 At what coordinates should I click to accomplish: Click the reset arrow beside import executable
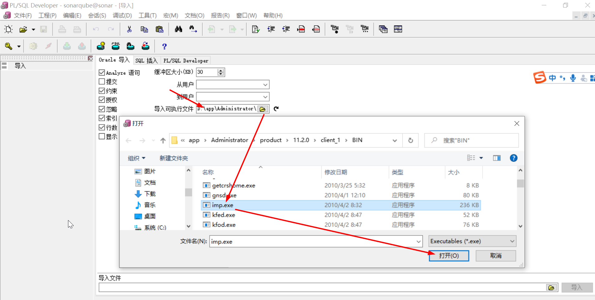click(276, 109)
